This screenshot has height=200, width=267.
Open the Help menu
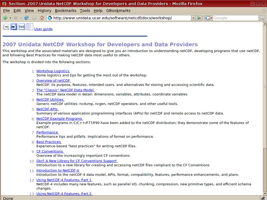(98, 11)
